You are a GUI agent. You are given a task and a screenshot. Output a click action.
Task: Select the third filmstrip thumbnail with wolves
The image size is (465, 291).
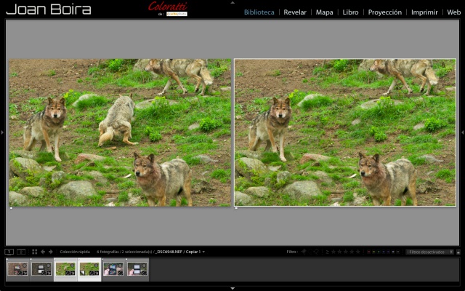click(65, 269)
